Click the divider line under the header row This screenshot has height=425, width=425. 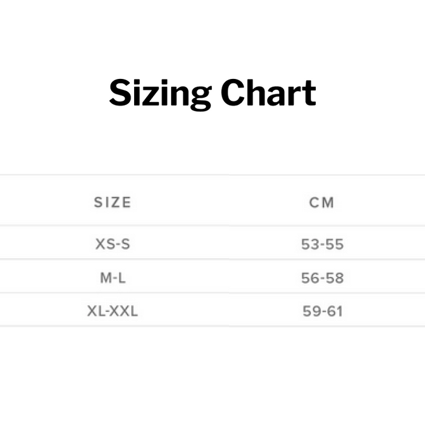[x=212, y=226]
